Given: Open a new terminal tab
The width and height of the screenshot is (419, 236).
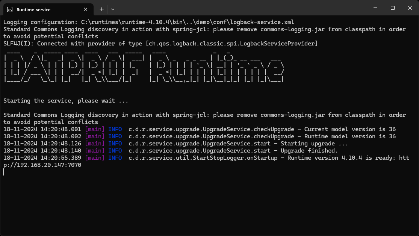Looking at the screenshot, I should coord(101,9).
